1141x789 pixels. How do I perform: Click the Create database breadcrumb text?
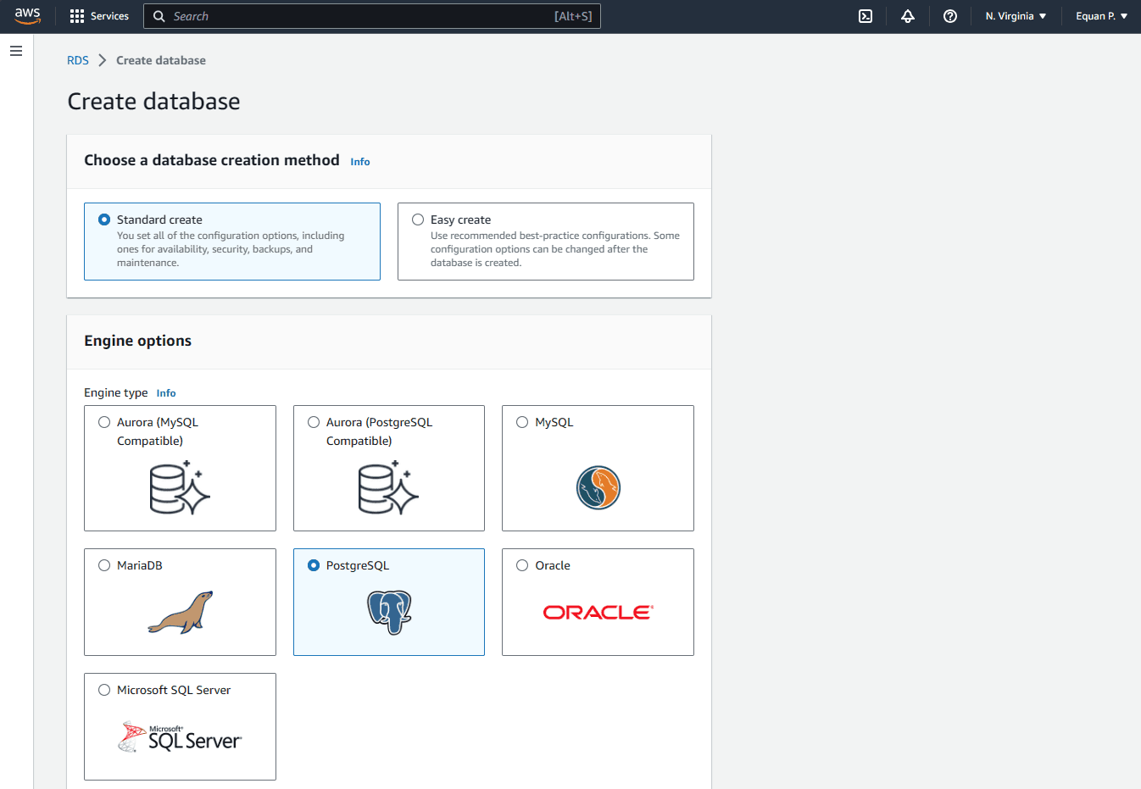[161, 60]
